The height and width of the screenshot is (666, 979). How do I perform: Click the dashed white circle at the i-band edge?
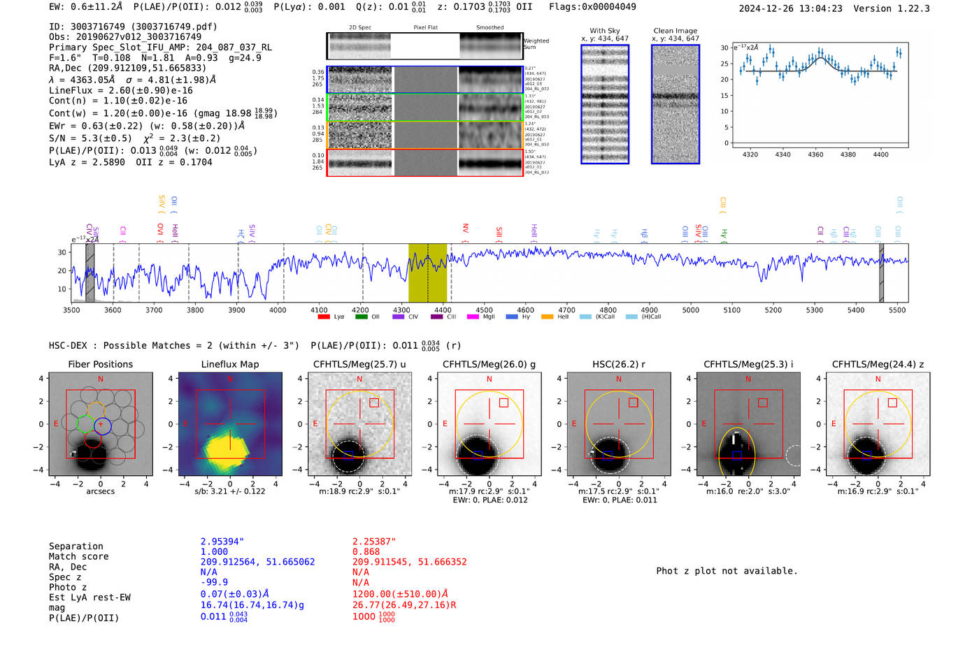click(x=793, y=456)
